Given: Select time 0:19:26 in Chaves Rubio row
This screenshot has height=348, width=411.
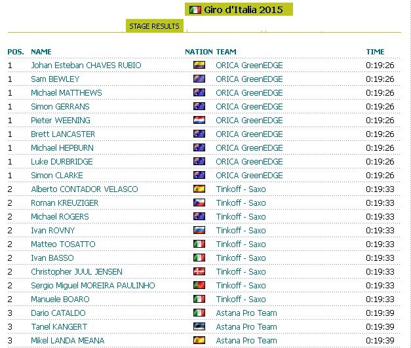Looking at the screenshot, I should tap(380, 66).
